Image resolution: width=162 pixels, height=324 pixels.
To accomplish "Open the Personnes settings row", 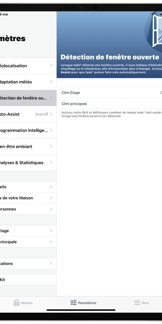I will pos(28,209).
